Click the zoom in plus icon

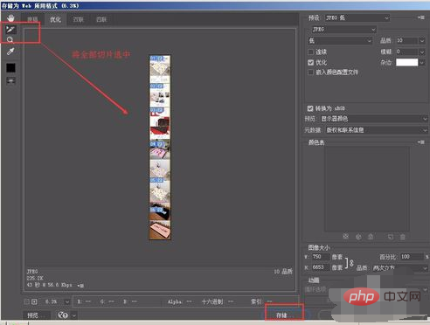pos(34,301)
